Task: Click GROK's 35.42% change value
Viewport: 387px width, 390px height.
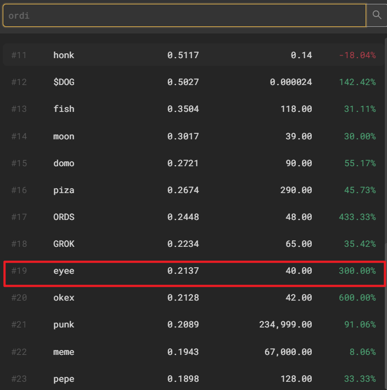Action: click(x=360, y=244)
